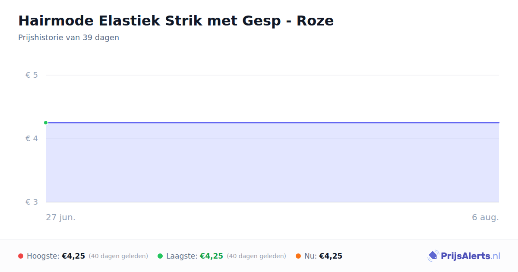
Task: Click the € 5 axis label
Action: pyautogui.click(x=32, y=75)
